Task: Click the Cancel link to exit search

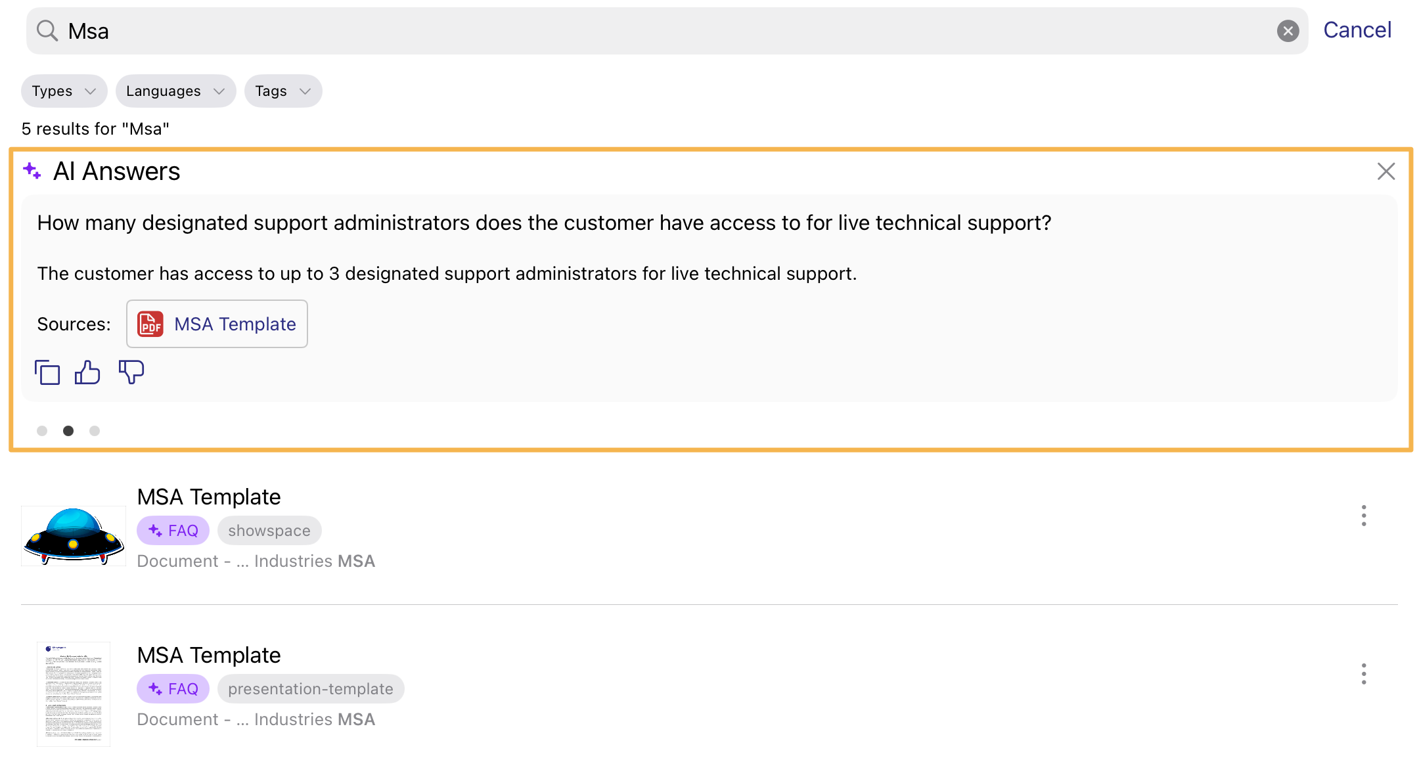Action: [1357, 30]
